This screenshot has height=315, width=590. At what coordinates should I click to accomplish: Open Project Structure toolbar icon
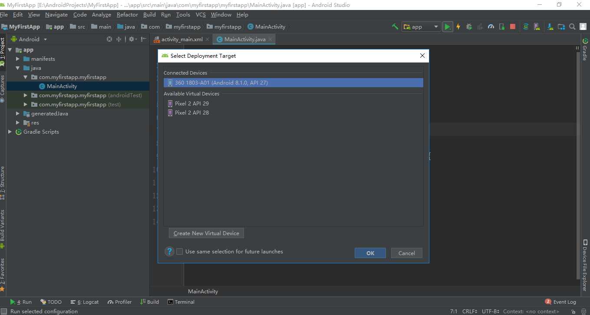click(x=561, y=26)
